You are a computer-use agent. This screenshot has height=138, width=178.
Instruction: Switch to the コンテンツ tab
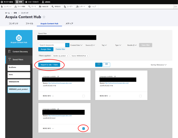click(13, 23)
